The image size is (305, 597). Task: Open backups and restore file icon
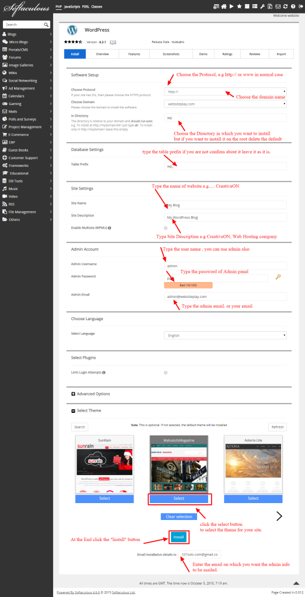(270, 6)
